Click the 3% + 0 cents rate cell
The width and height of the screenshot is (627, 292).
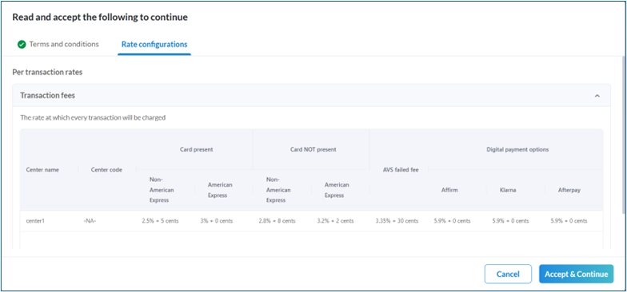(x=216, y=220)
